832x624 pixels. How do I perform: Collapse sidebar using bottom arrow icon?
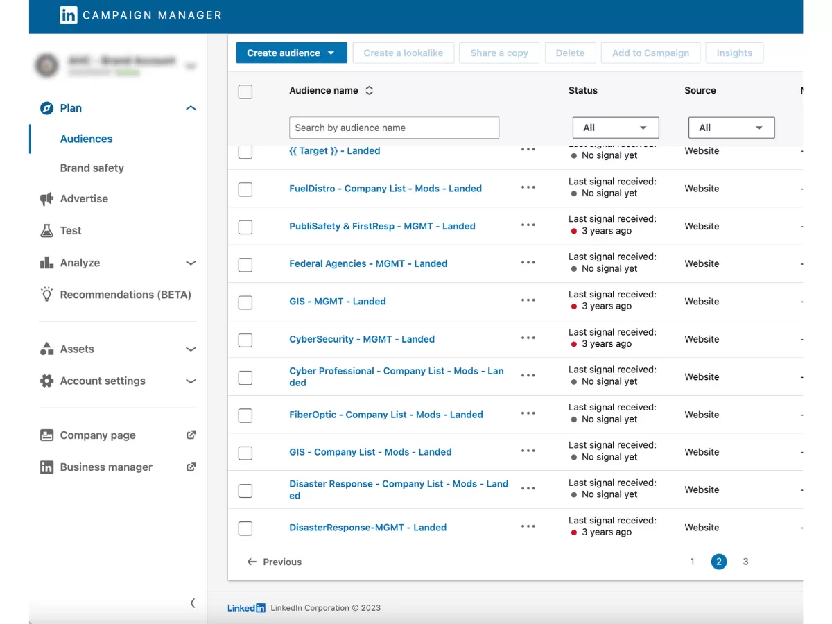point(192,603)
